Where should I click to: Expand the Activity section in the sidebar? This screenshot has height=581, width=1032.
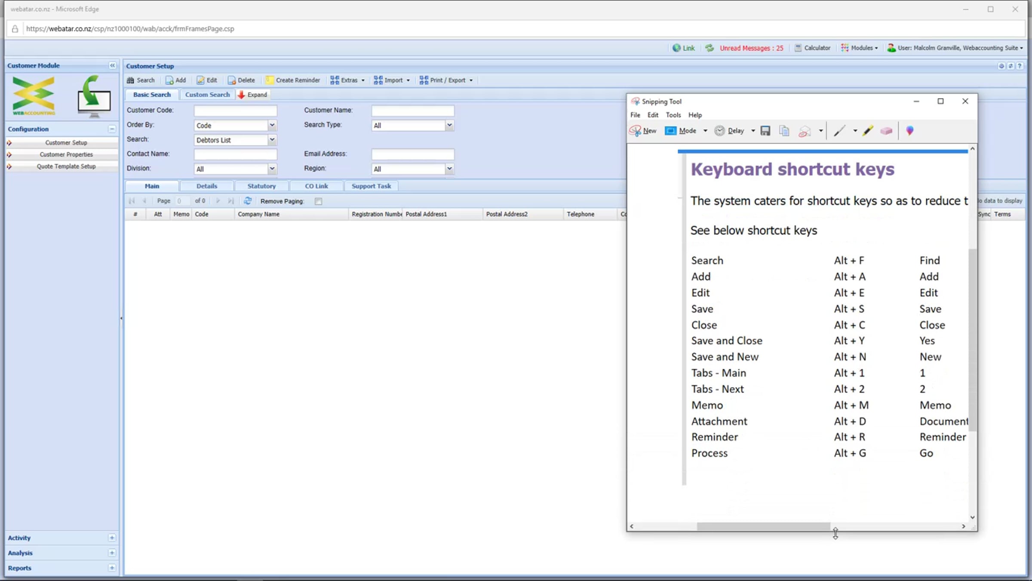coord(112,538)
